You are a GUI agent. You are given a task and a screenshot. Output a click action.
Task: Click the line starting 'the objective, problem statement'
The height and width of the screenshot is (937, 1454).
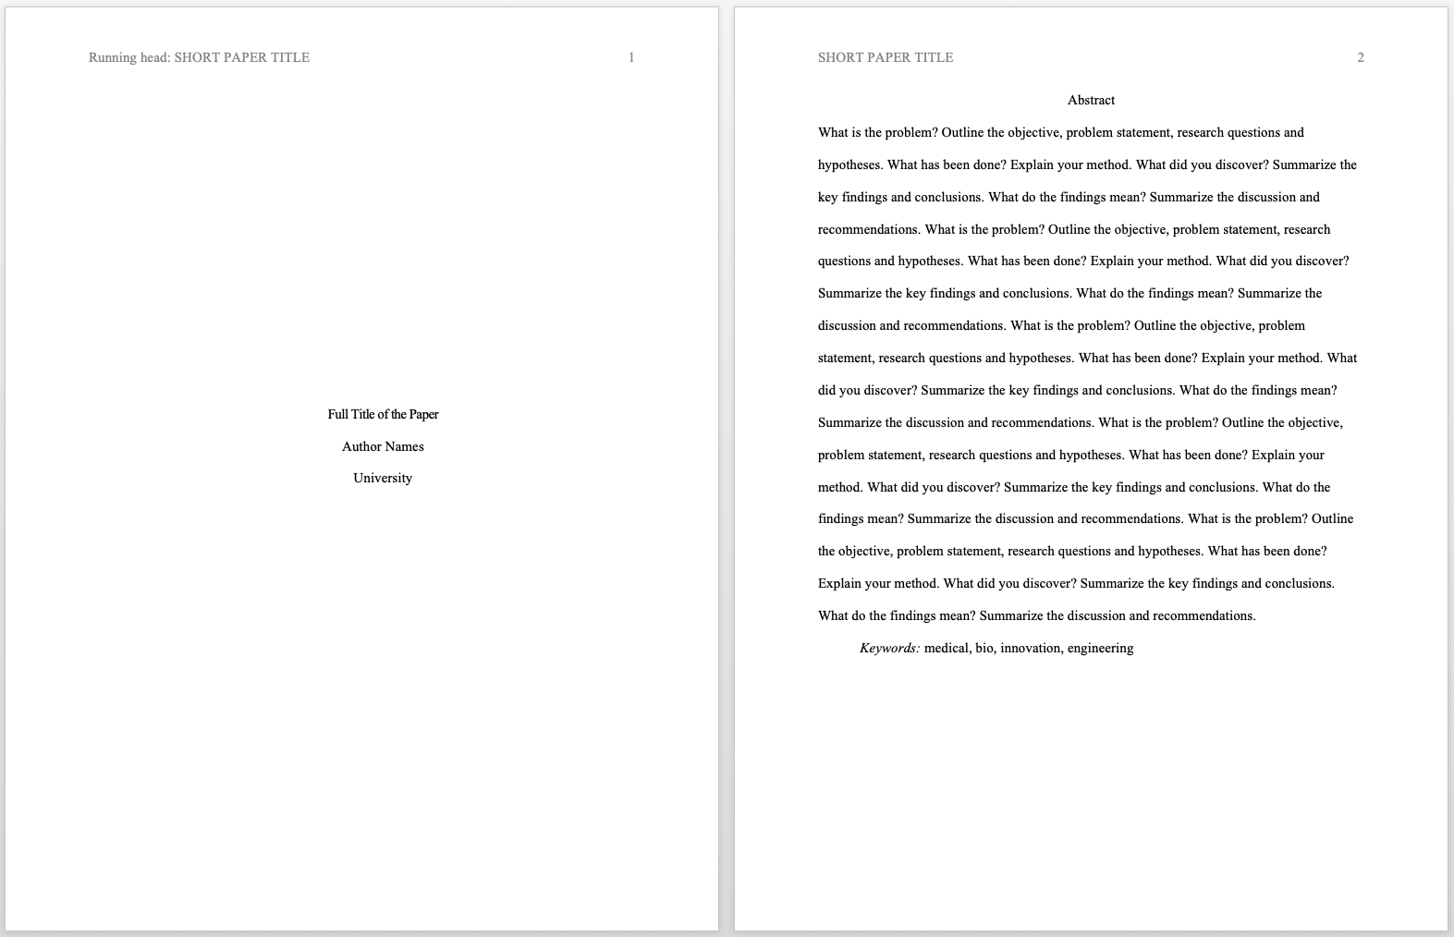(x=1072, y=551)
